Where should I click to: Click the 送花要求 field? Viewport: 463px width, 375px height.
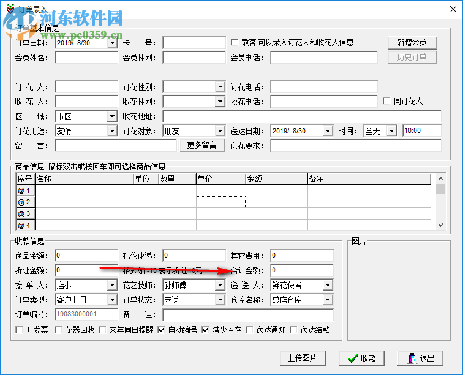tap(356, 146)
